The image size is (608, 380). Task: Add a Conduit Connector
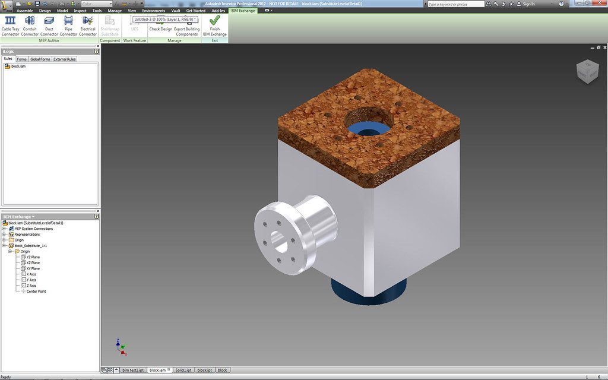click(30, 26)
